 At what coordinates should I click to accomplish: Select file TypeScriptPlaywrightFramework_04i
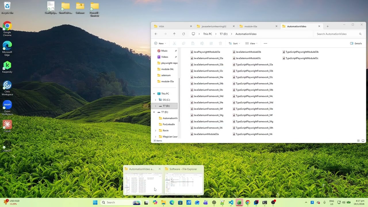point(253,134)
